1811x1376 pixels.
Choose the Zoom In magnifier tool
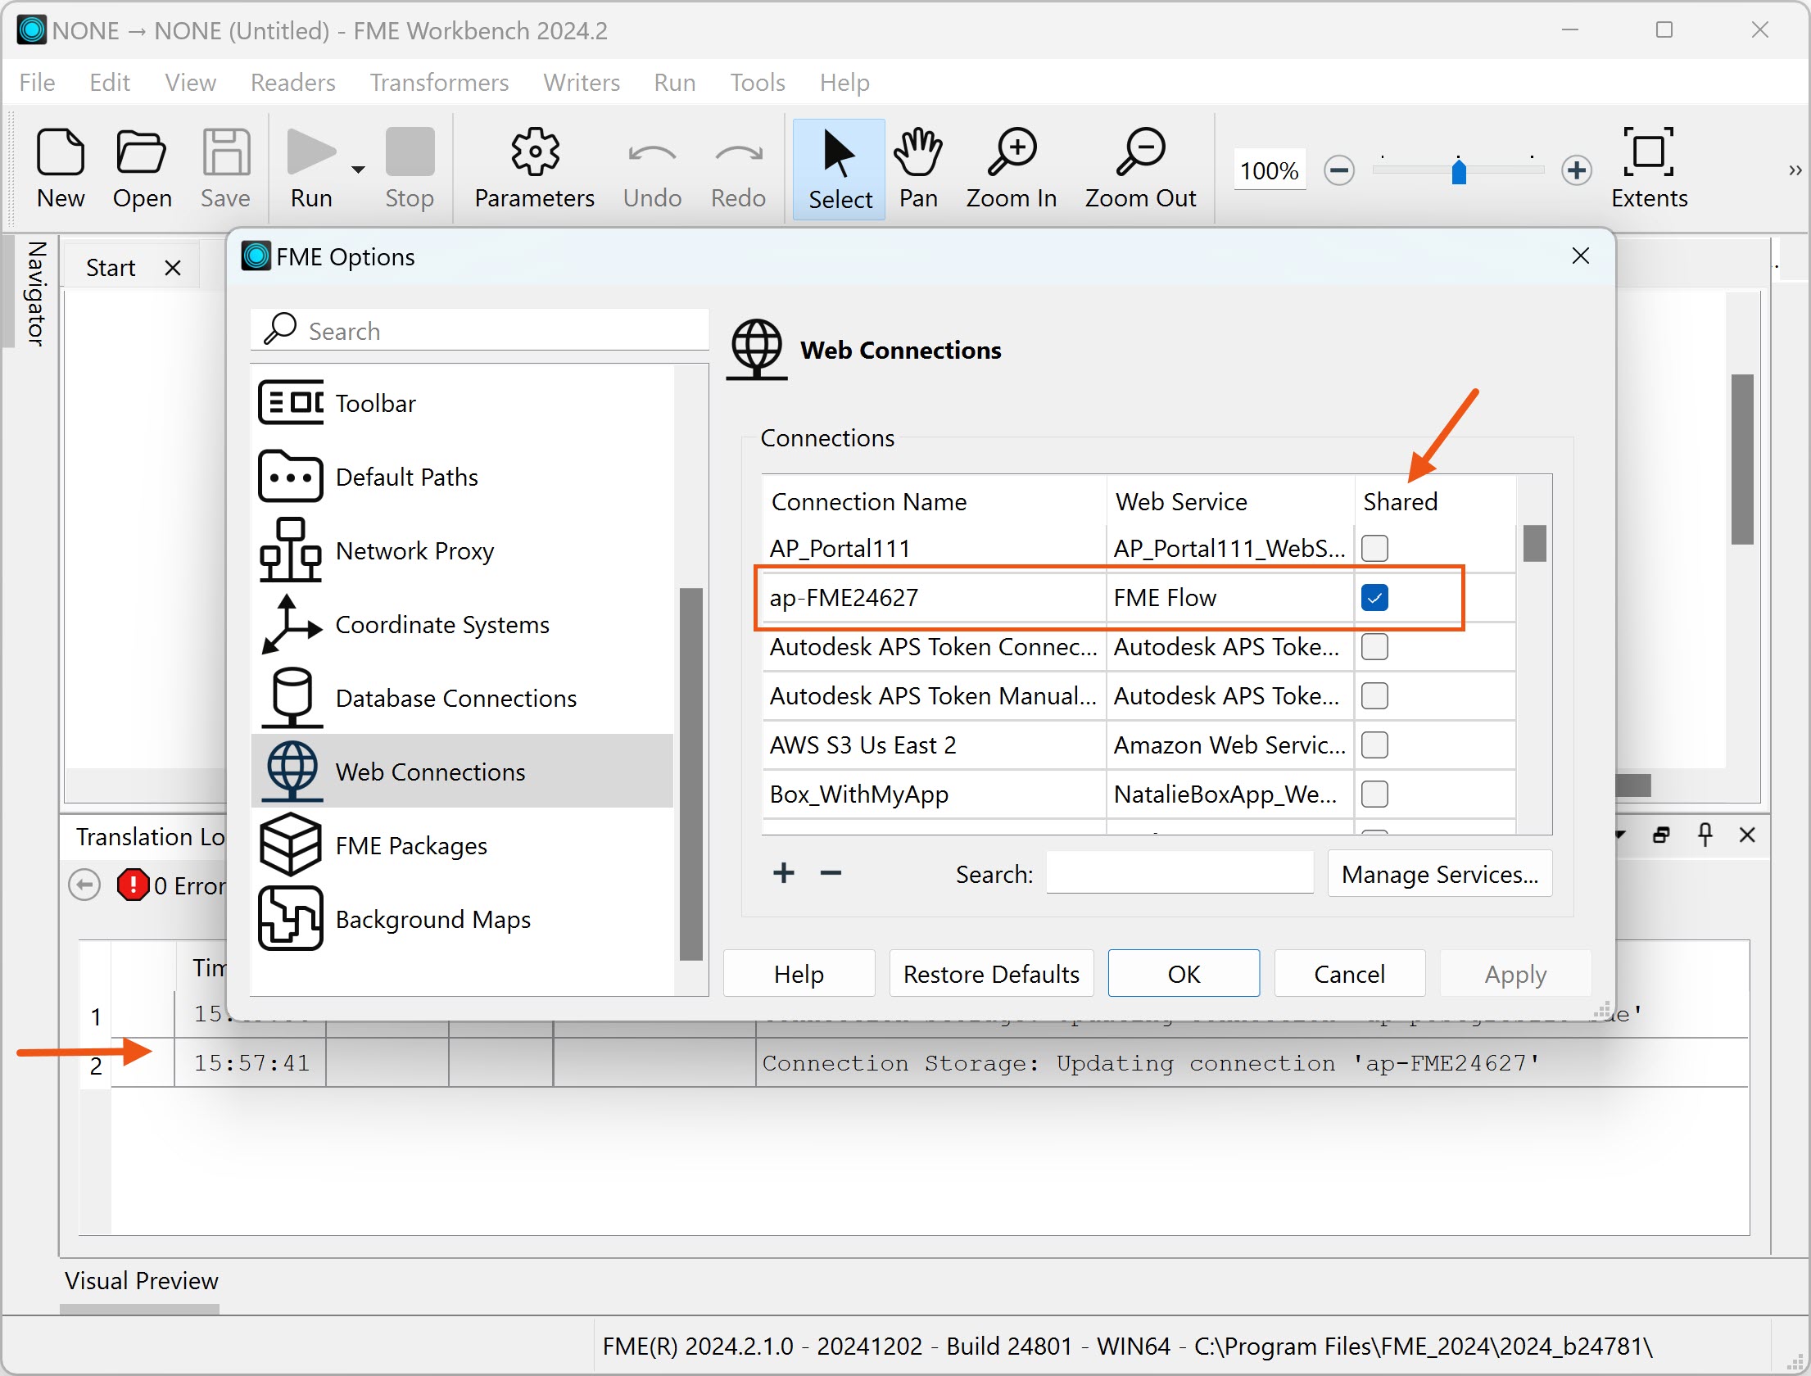[1012, 169]
